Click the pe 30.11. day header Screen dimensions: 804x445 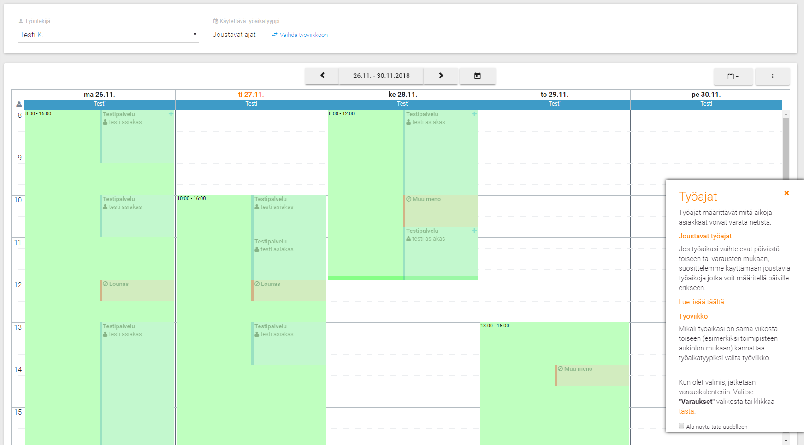click(706, 95)
